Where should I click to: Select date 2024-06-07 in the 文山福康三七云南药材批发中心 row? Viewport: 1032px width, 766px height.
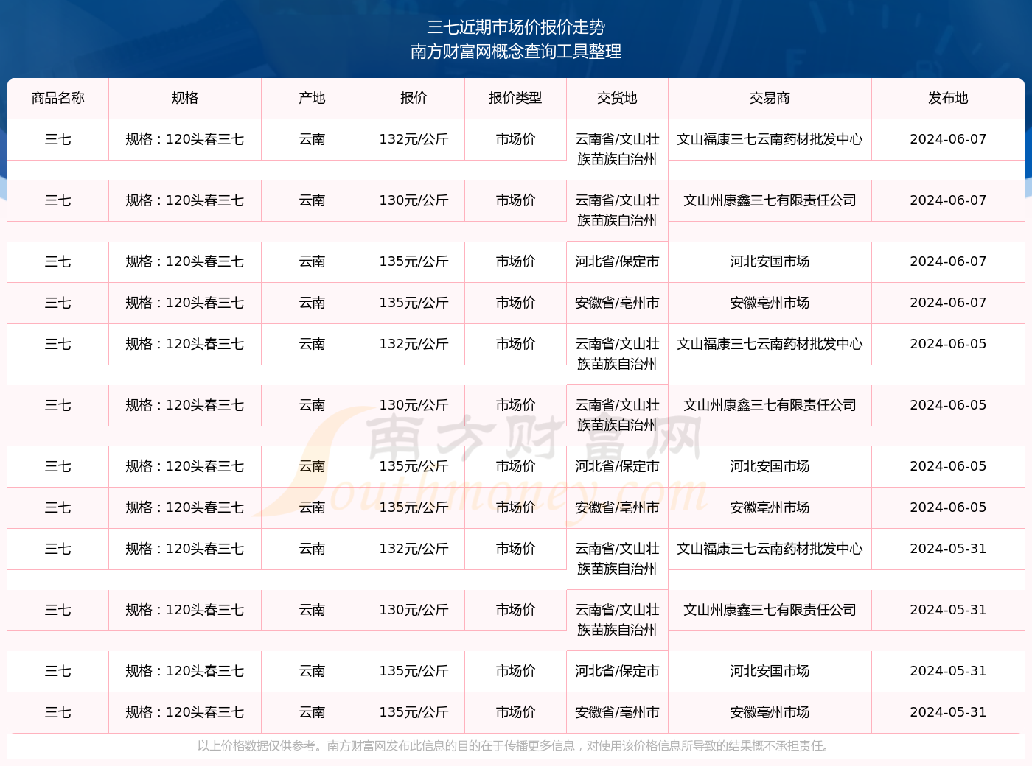(x=949, y=139)
